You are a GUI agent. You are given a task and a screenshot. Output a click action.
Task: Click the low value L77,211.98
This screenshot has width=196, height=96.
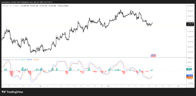click(x=43, y=6)
